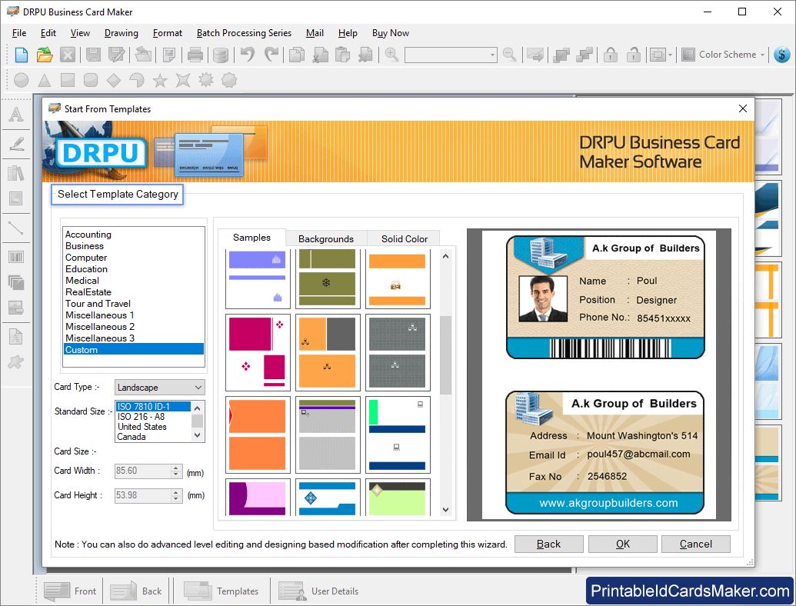The image size is (796, 606).
Task: Click the blue dollar Buy icon
Action: pos(782,55)
